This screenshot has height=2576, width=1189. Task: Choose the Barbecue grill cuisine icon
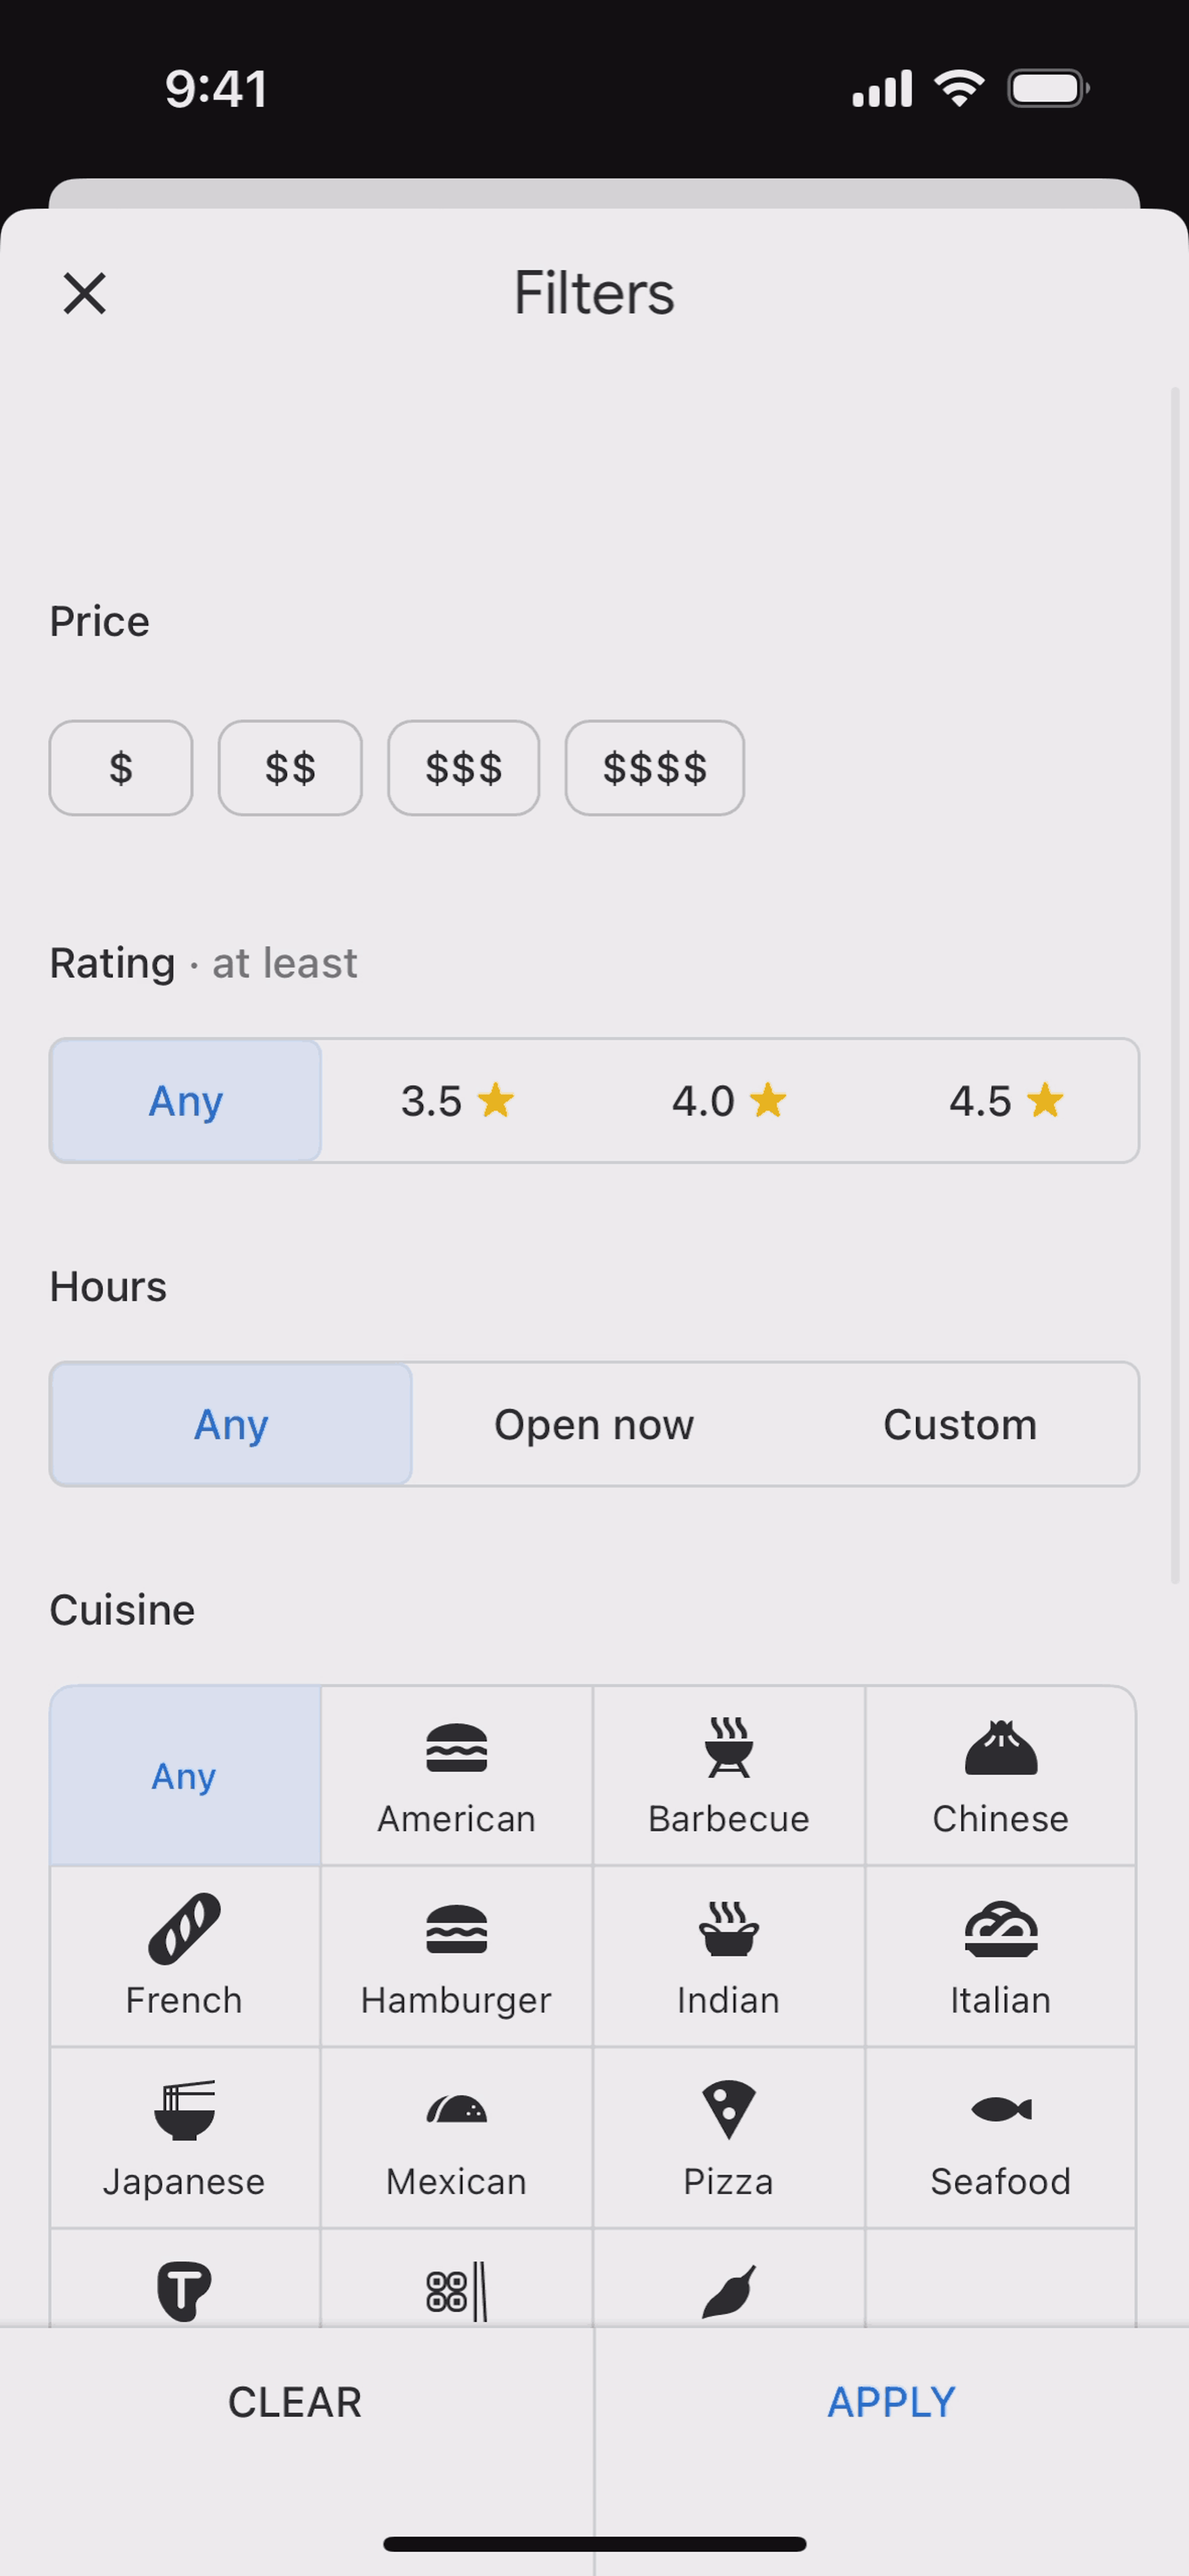click(728, 1747)
